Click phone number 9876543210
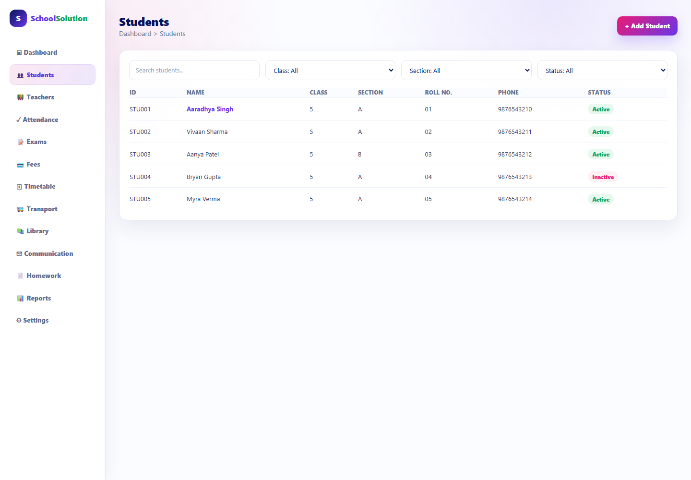 515,109
